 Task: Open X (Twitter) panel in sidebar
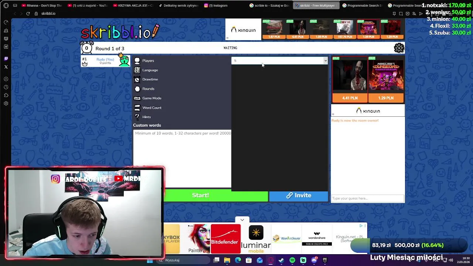(6, 67)
